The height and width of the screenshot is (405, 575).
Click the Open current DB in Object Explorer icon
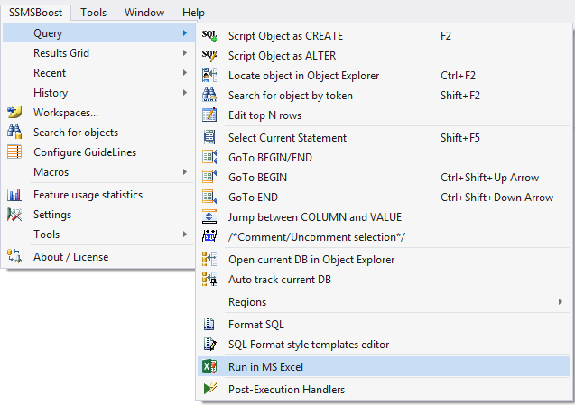209,260
